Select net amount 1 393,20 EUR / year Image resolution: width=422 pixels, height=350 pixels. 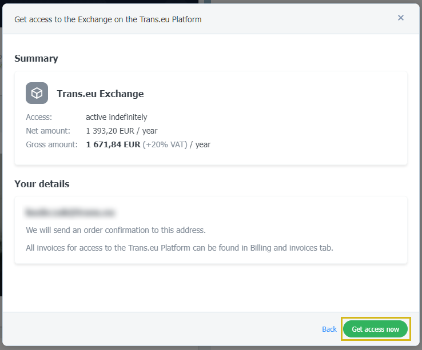[122, 131]
